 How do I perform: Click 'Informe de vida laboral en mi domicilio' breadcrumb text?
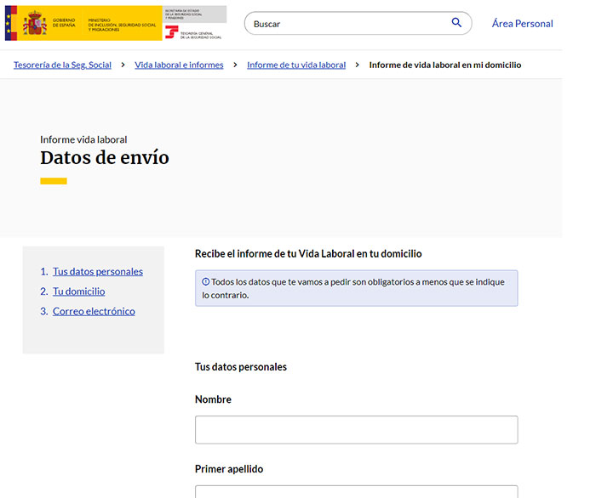tap(445, 65)
